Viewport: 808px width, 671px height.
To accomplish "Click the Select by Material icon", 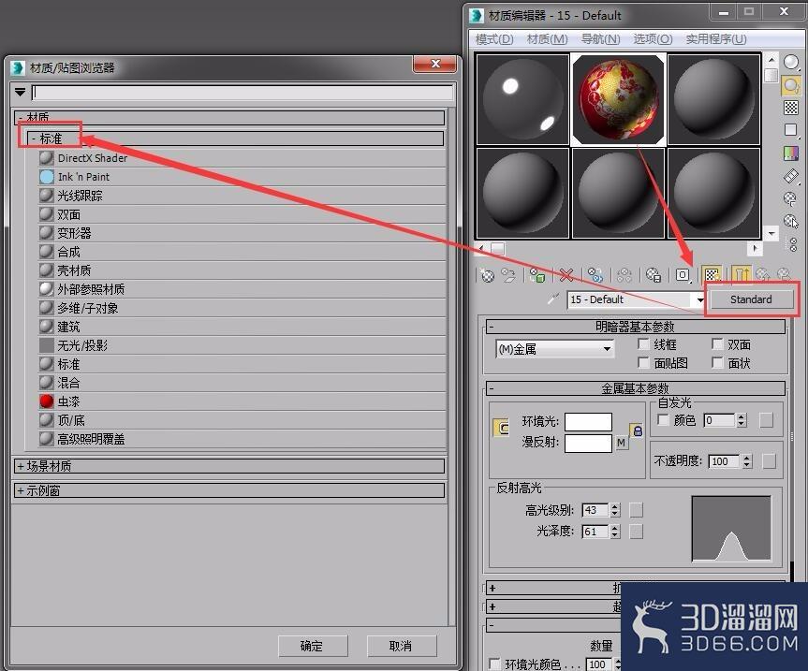I will coord(791,222).
